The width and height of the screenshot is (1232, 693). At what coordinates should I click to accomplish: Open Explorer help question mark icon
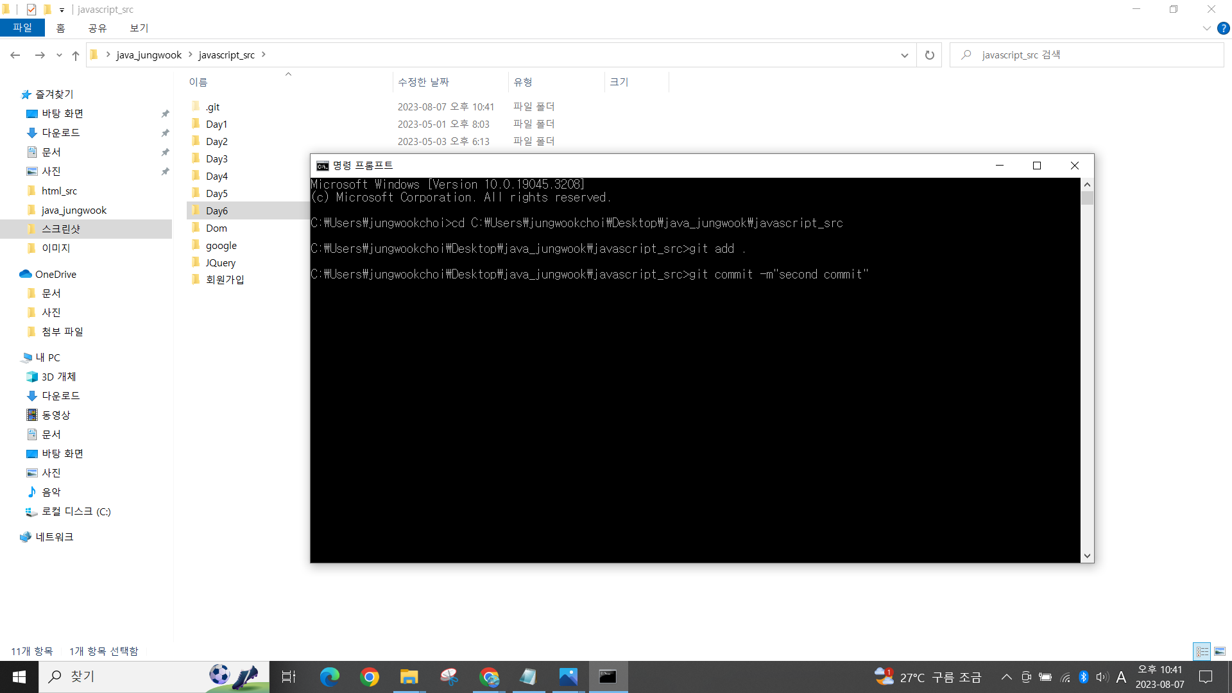pyautogui.click(x=1224, y=28)
